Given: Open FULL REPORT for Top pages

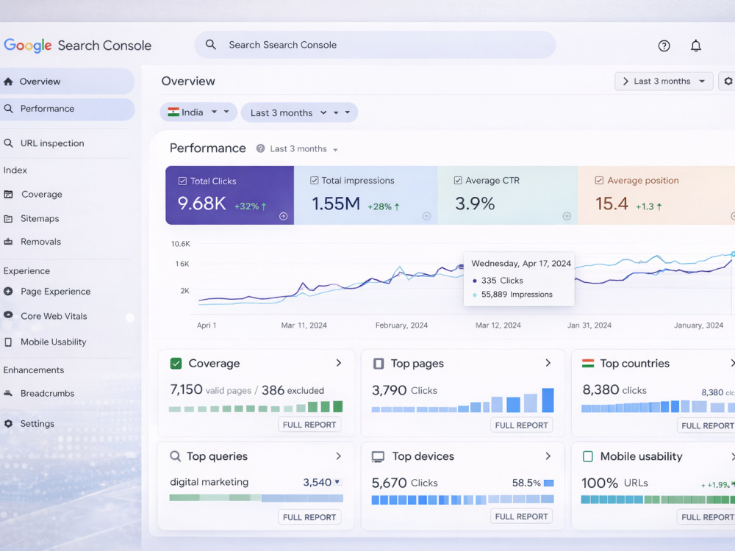Looking at the screenshot, I should coord(521,425).
